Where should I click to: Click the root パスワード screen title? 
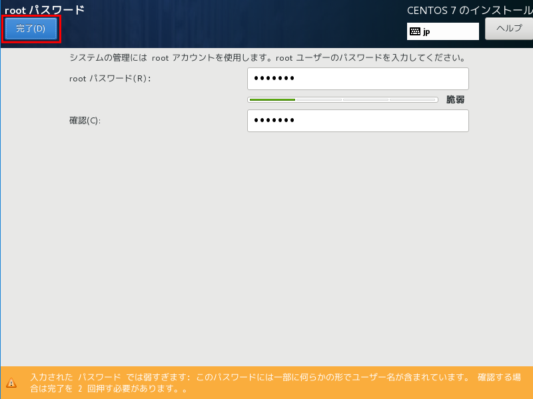click(45, 10)
